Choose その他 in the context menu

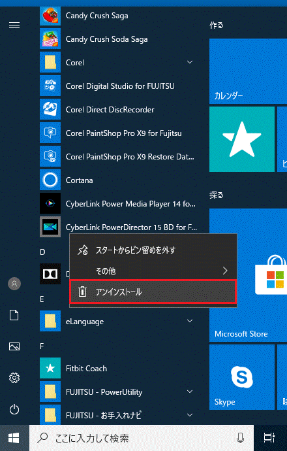click(153, 271)
